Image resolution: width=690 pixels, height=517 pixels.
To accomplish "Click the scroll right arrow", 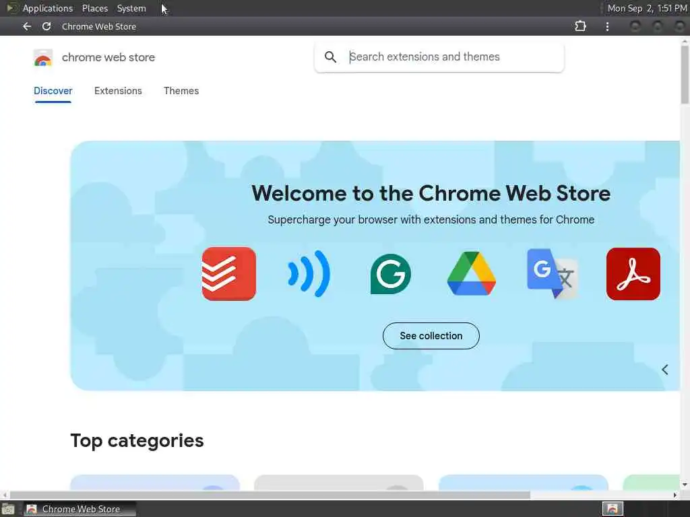I will click(x=675, y=495).
